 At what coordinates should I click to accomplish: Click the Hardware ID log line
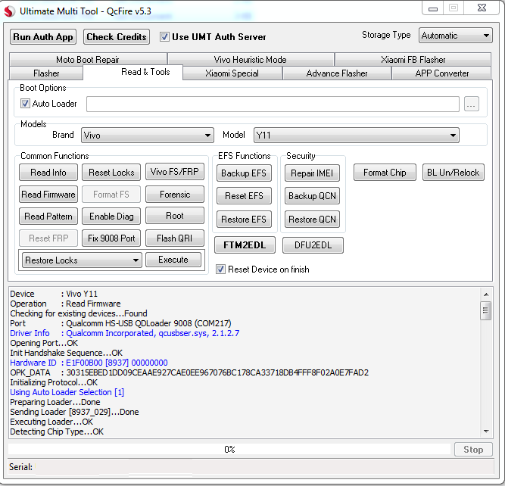pos(89,363)
